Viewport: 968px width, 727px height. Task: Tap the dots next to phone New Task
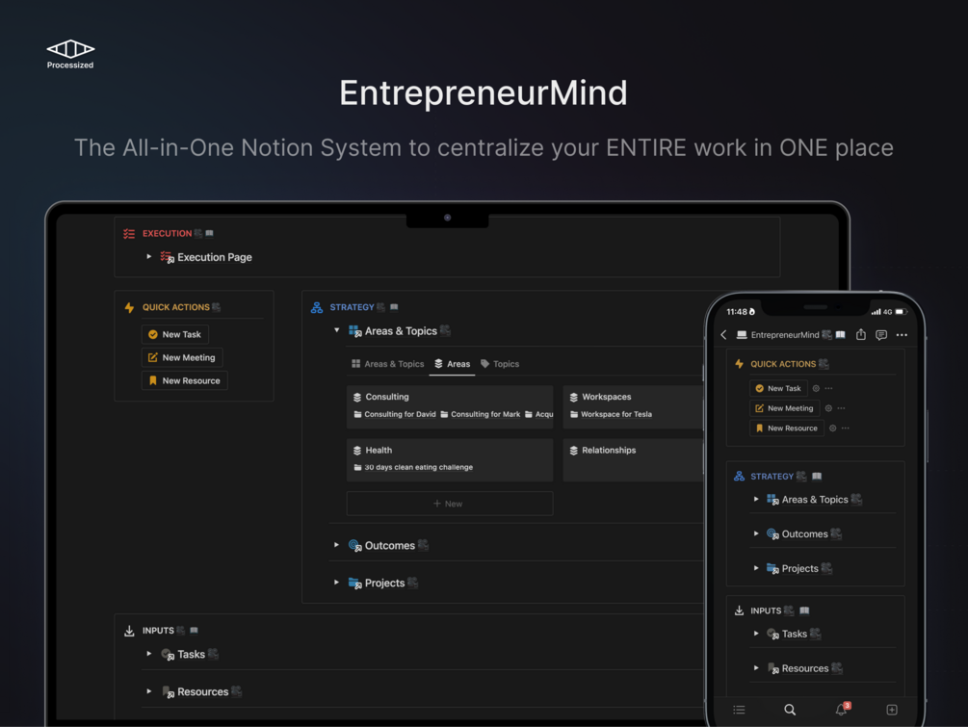tap(828, 388)
